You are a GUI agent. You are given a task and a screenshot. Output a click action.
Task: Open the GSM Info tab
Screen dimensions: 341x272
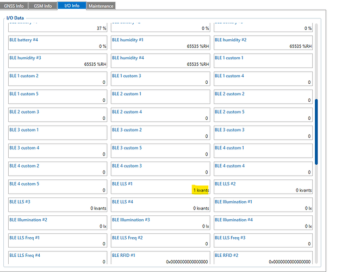pos(42,6)
